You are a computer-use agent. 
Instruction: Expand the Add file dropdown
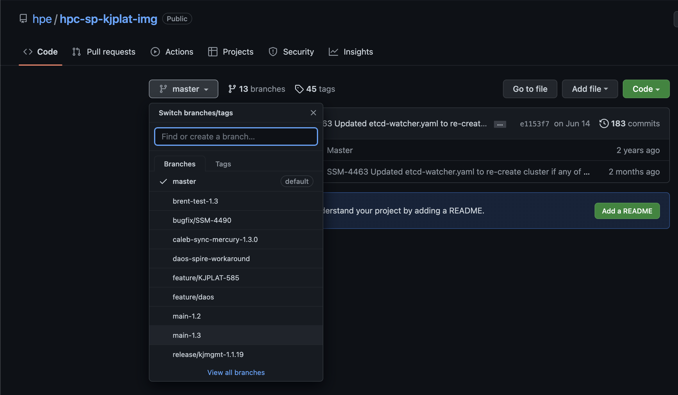coord(590,89)
